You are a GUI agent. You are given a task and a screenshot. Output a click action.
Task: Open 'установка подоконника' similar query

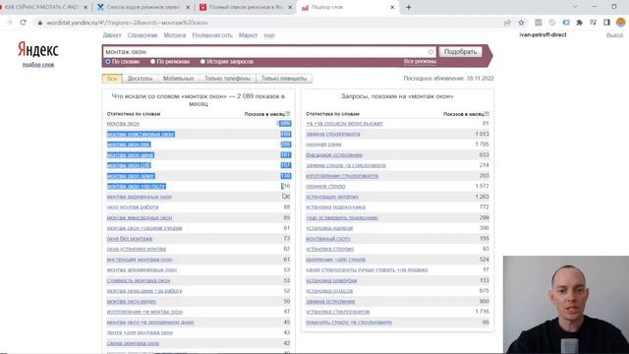(x=336, y=207)
